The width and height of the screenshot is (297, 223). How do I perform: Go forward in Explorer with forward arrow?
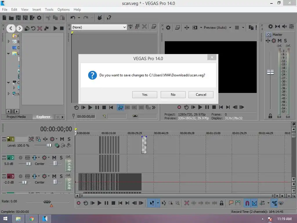click(x=19, y=28)
